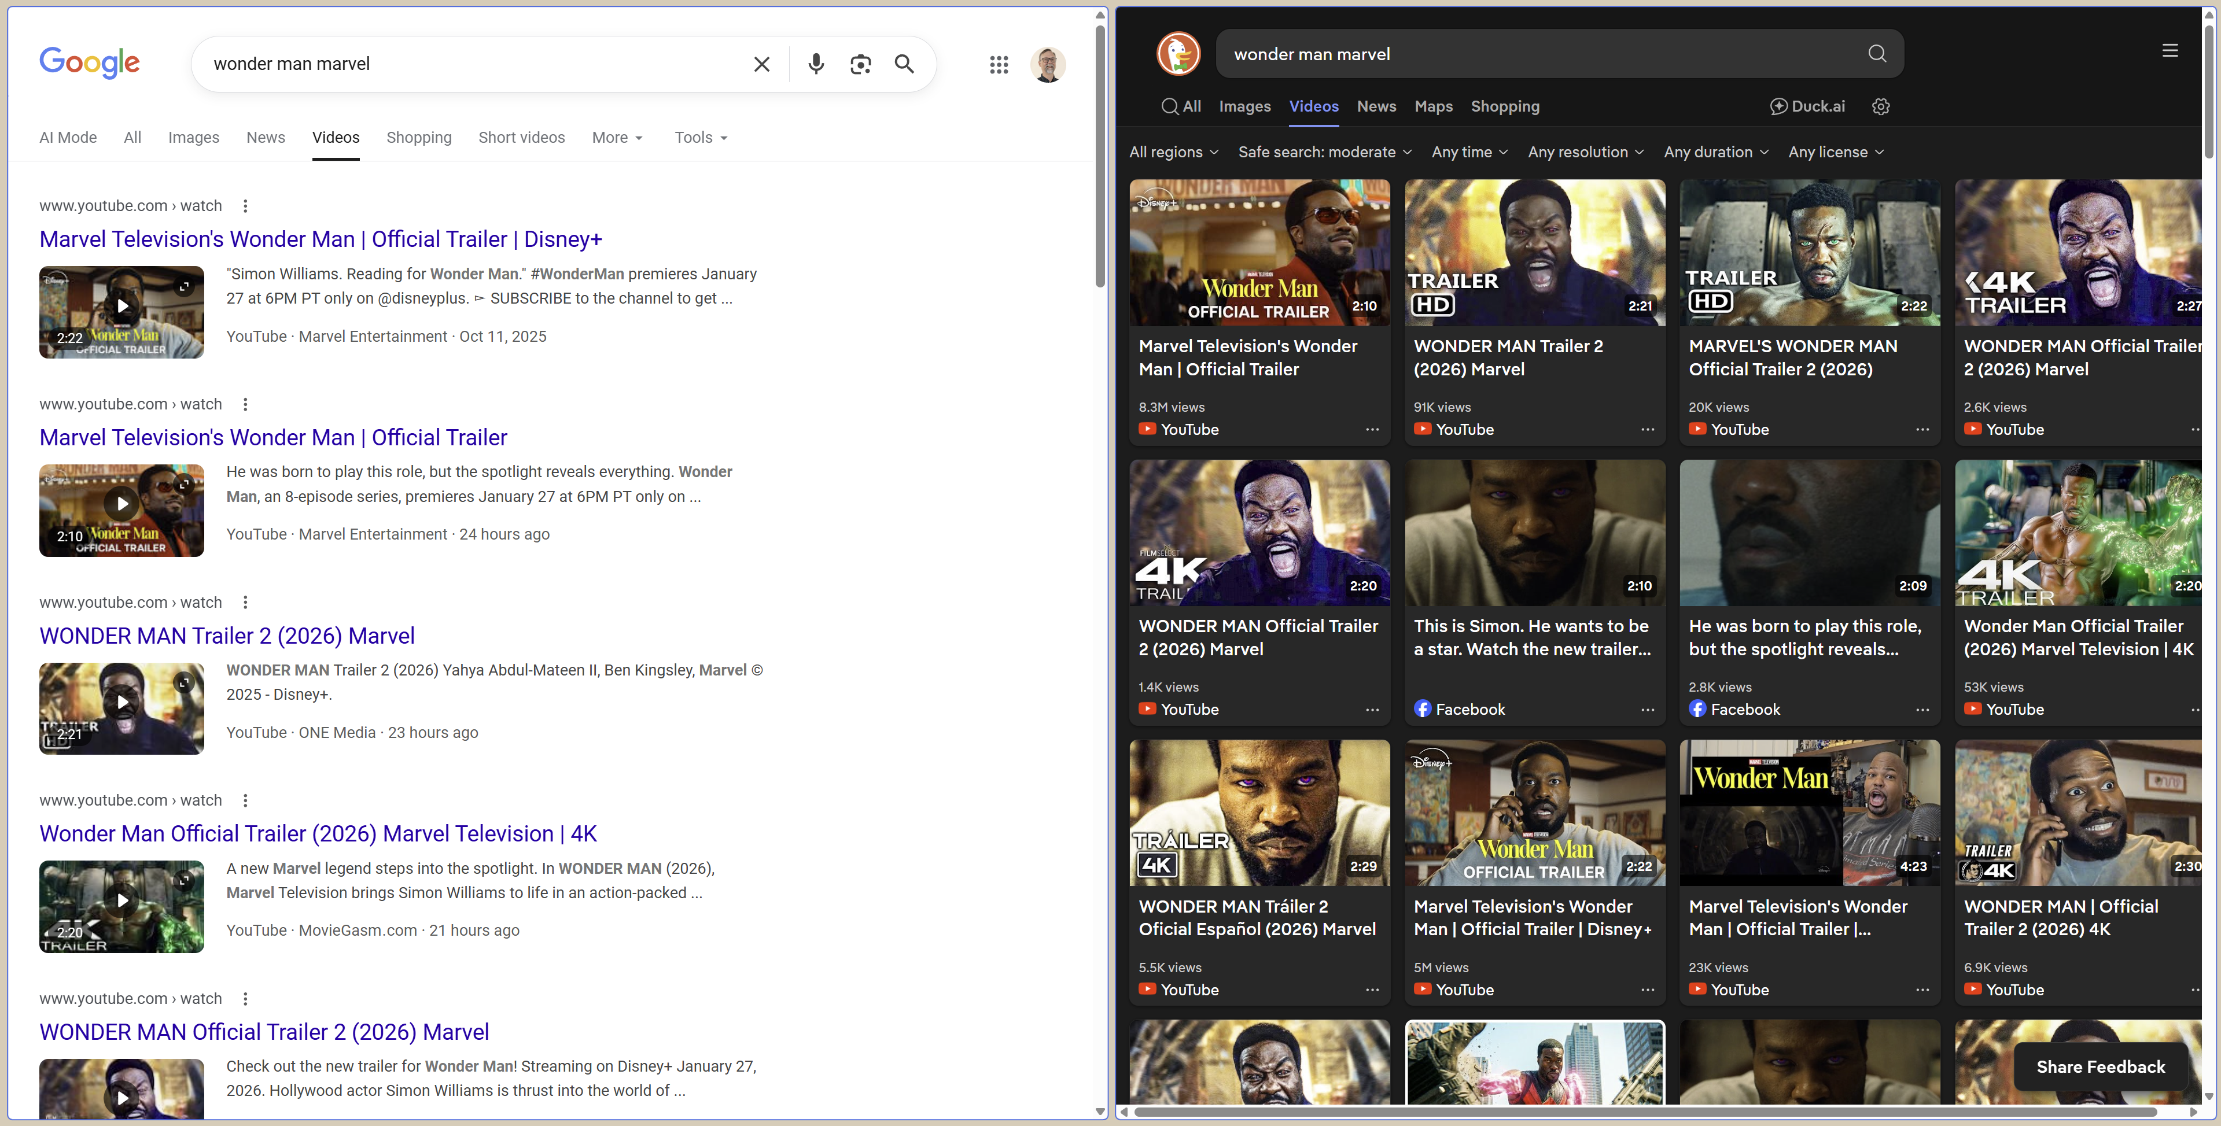This screenshot has height=1126, width=2221.
Task: Open more menu on the 5M views card
Action: 1647,990
